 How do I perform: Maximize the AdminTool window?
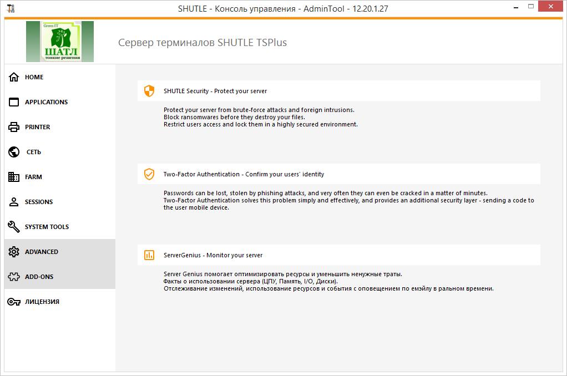pos(531,7)
